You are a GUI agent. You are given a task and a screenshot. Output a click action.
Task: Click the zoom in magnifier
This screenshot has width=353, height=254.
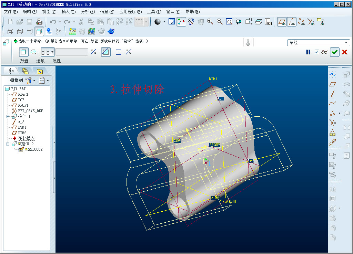[x=210, y=22]
